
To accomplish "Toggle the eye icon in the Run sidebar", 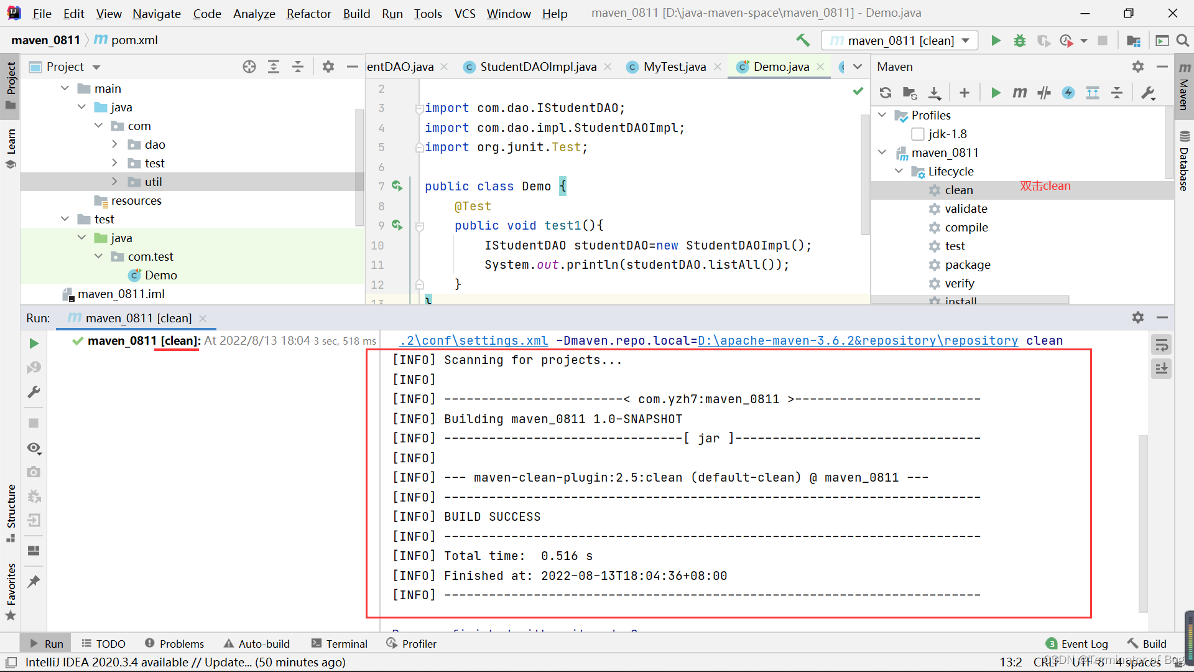I will [34, 448].
